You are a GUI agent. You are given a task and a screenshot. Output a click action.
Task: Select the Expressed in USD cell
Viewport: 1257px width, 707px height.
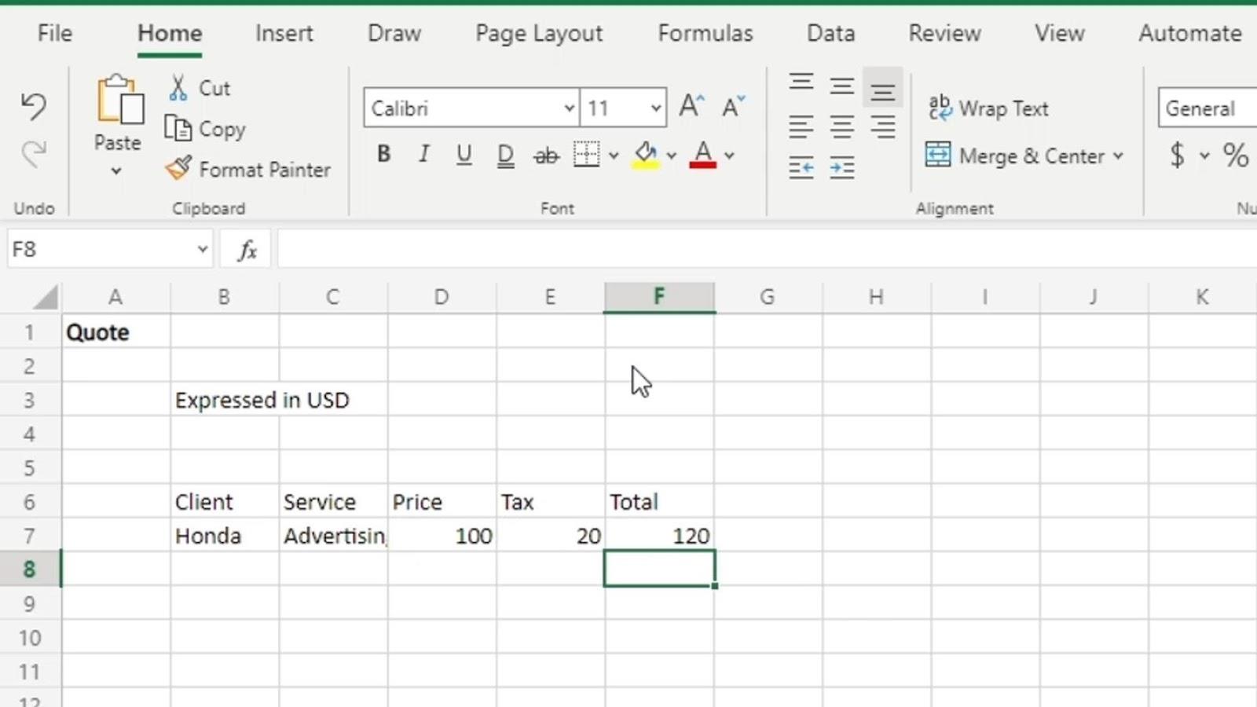click(x=225, y=400)
